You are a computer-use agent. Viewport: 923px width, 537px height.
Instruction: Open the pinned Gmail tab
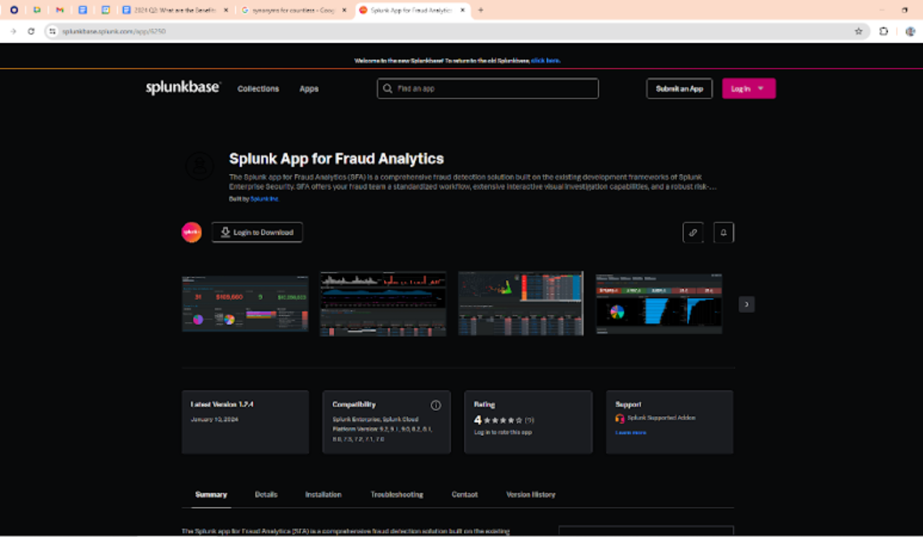point(59,10)
